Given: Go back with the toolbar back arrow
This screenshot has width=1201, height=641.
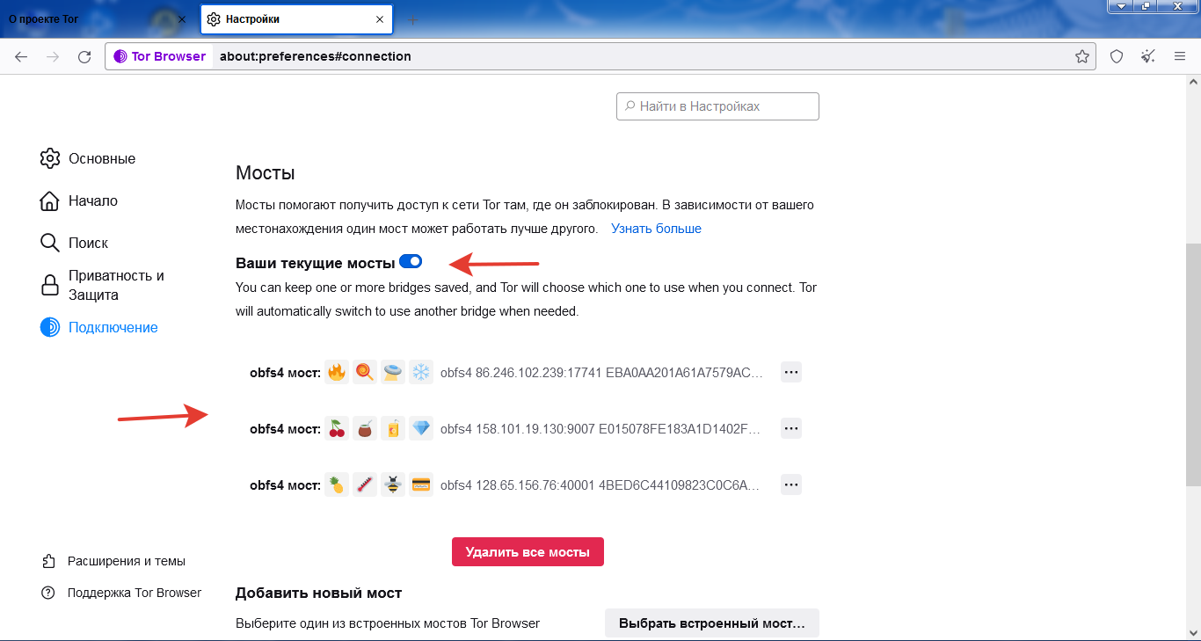Looking at the screenshot, I should tap(21, 56).
